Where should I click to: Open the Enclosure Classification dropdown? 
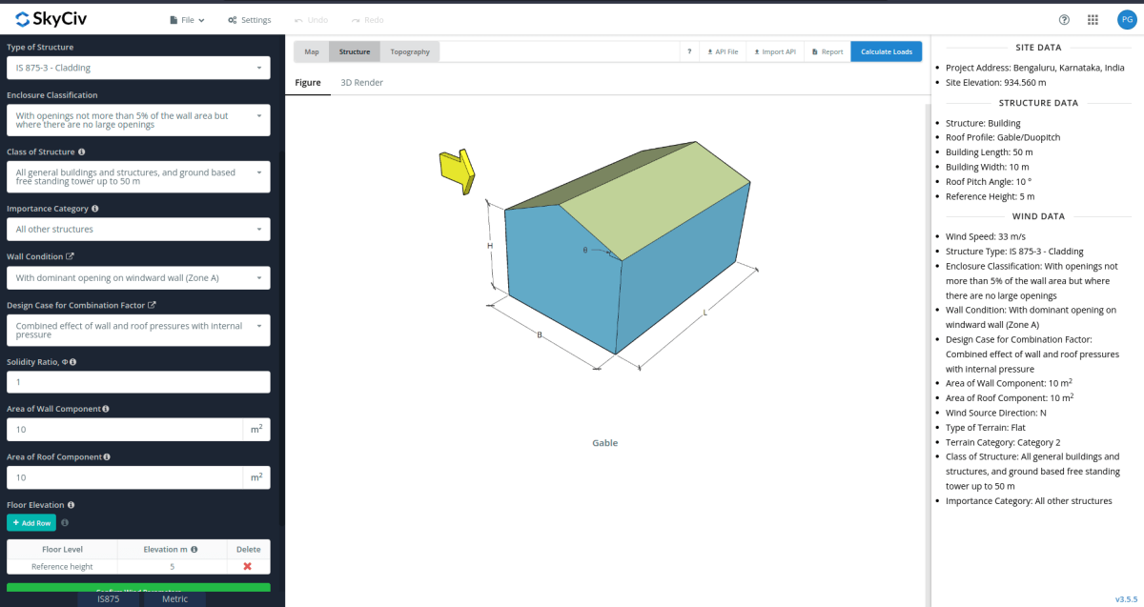138,120
